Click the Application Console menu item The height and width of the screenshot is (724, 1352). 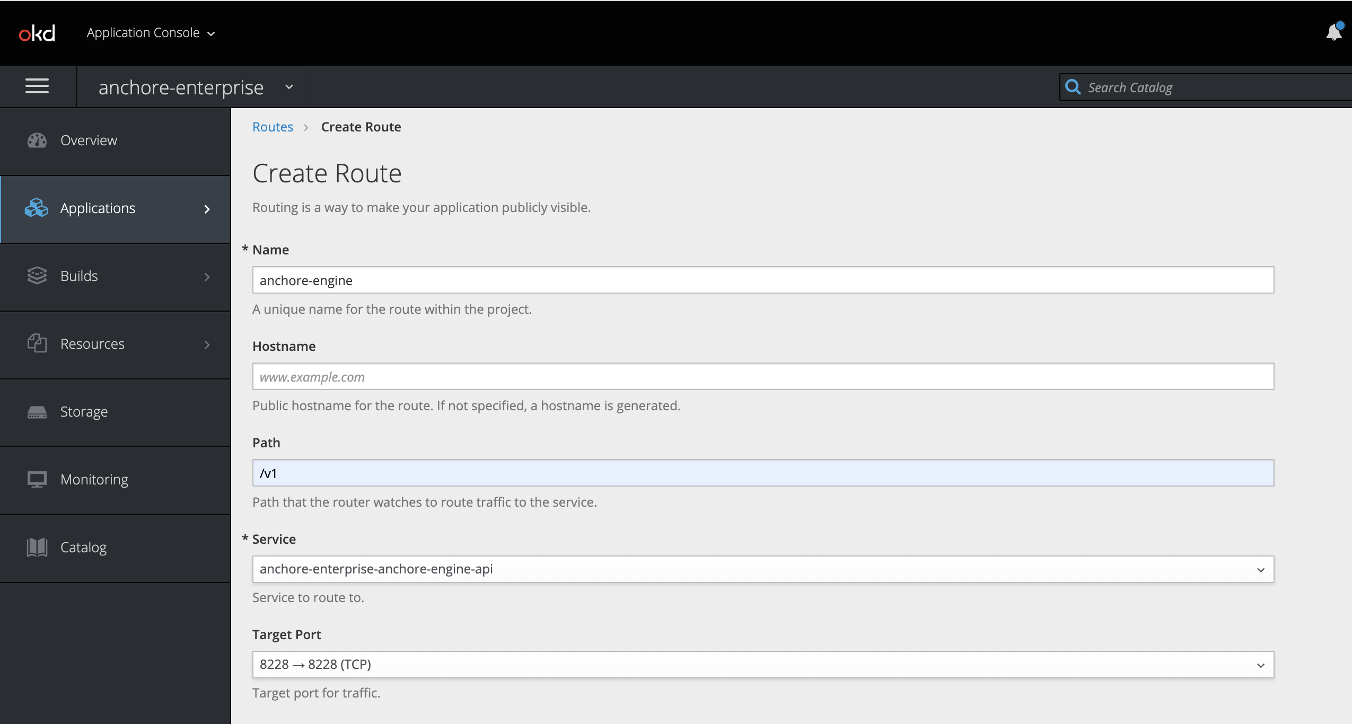(x=150, y=32)
